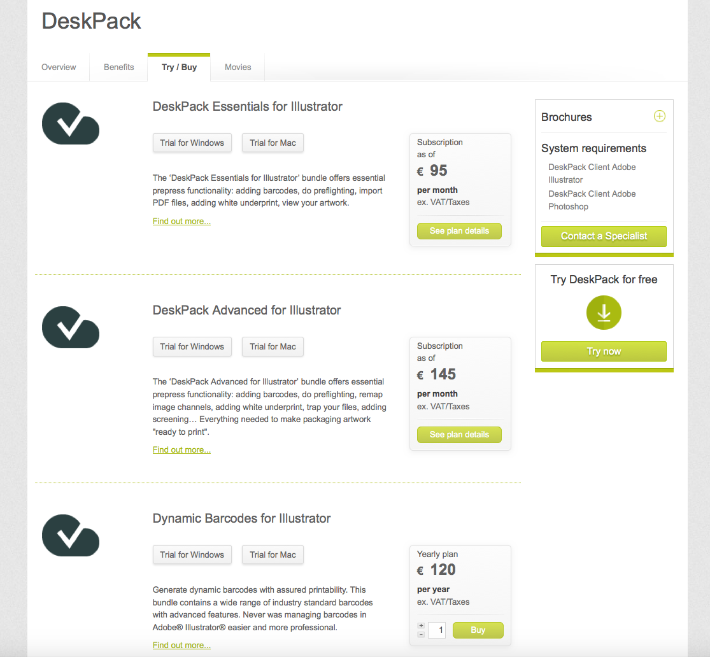
Task: Click the green download icon under Try DeskPack for free
Action: [603, 313]
